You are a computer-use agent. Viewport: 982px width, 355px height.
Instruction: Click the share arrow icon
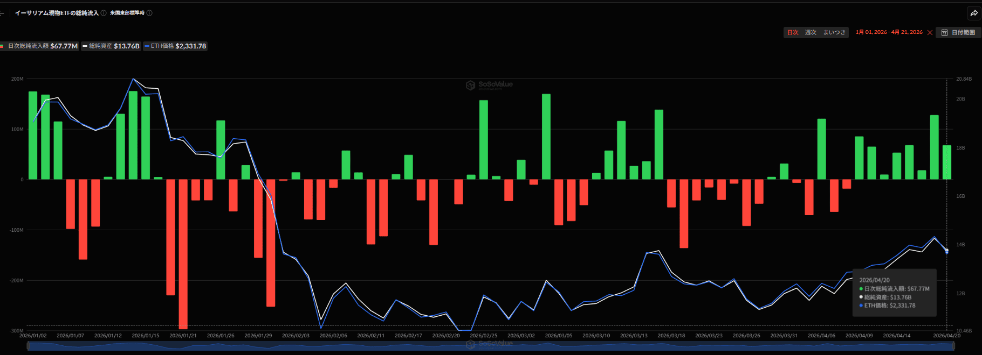pyautogui.click(x=973, y=13)
